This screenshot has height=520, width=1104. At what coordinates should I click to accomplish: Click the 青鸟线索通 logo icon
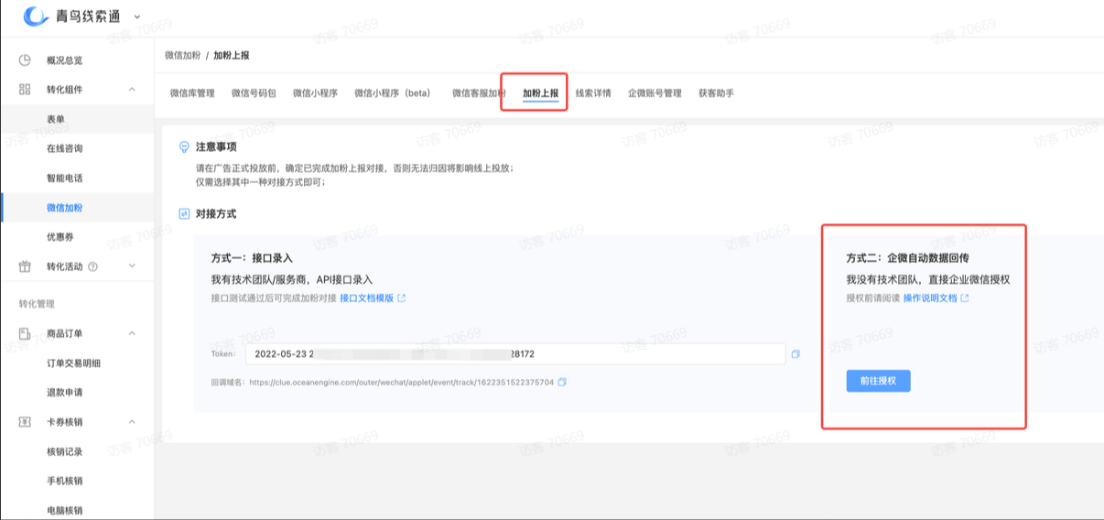coord(36,16)
